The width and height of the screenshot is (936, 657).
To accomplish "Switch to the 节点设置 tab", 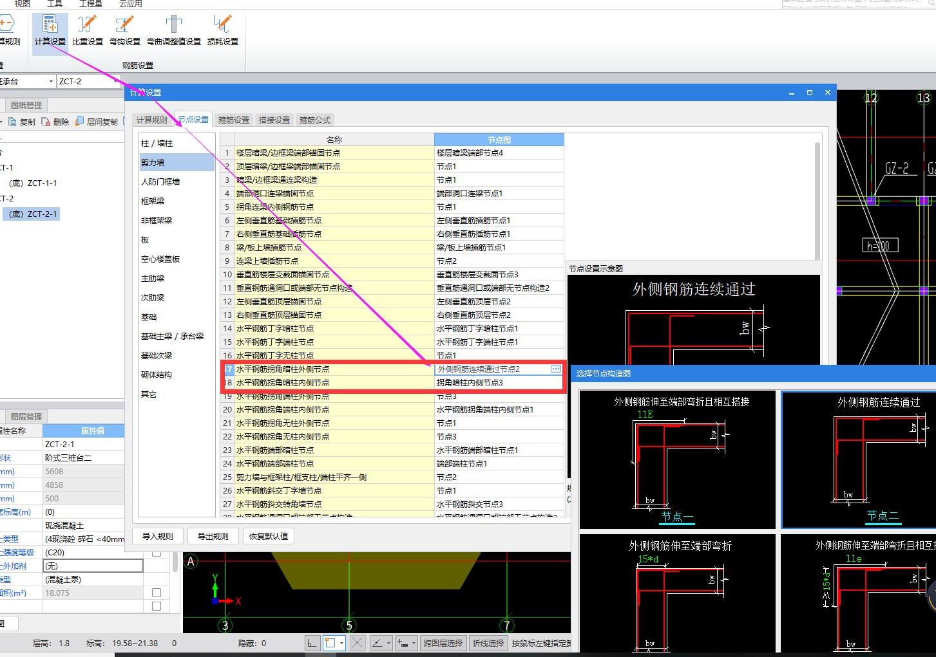I will pos(193,119).
